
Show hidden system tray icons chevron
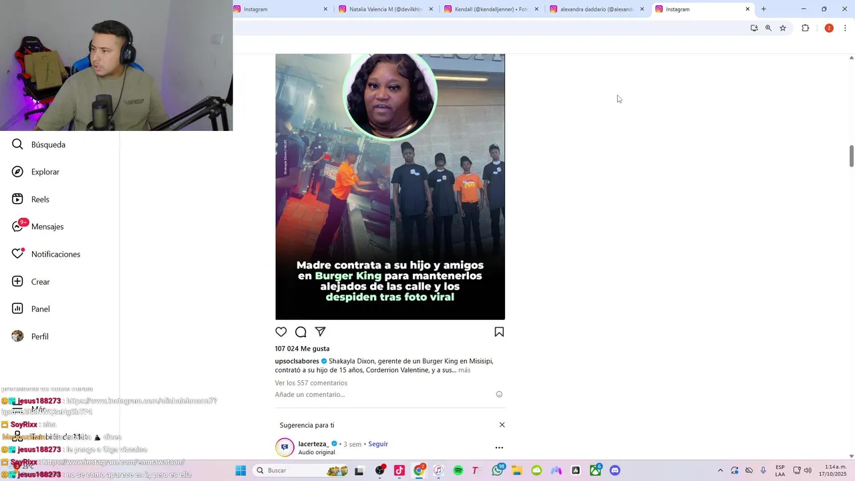[x=720, y=470]
